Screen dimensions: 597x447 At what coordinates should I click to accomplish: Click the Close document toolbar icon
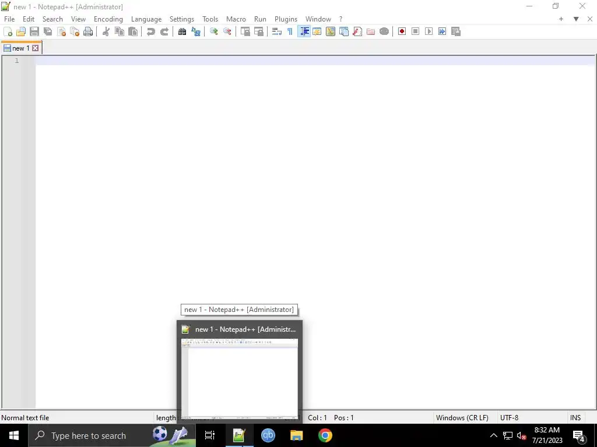coord(61,31)
